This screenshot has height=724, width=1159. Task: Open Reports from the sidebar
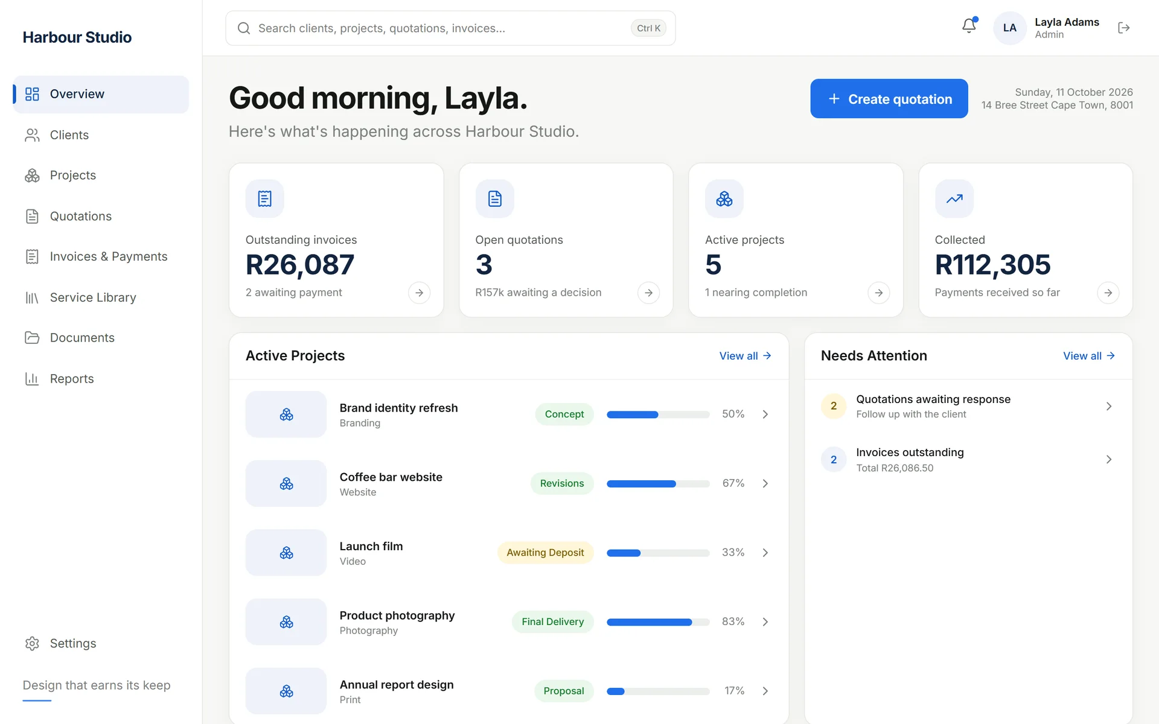(101, 379)
